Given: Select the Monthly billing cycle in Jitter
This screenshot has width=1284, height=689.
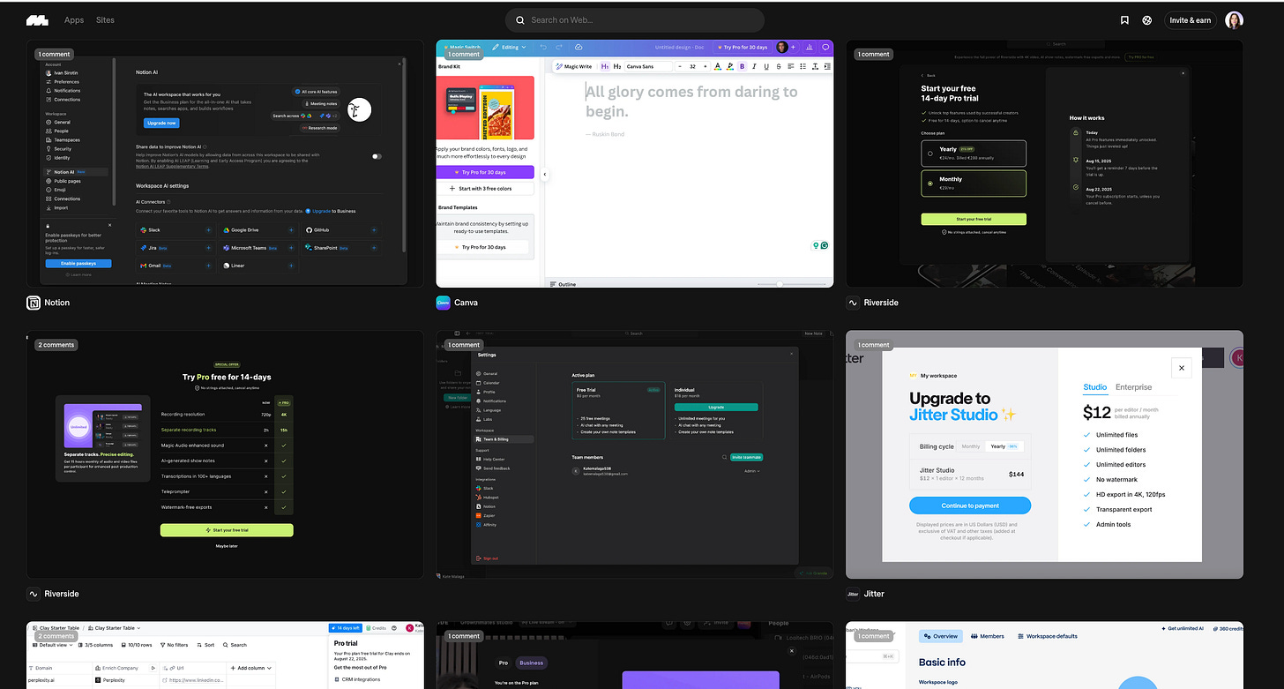Looking at the screenshot, I should [x=970, y=446].
